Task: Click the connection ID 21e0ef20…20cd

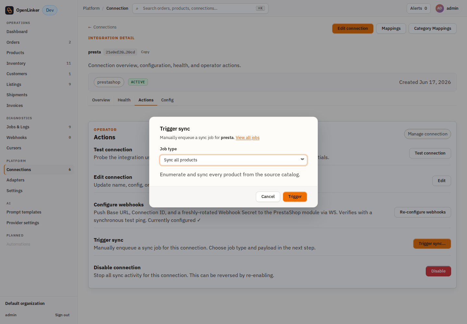Action: [x=120, y=52]
